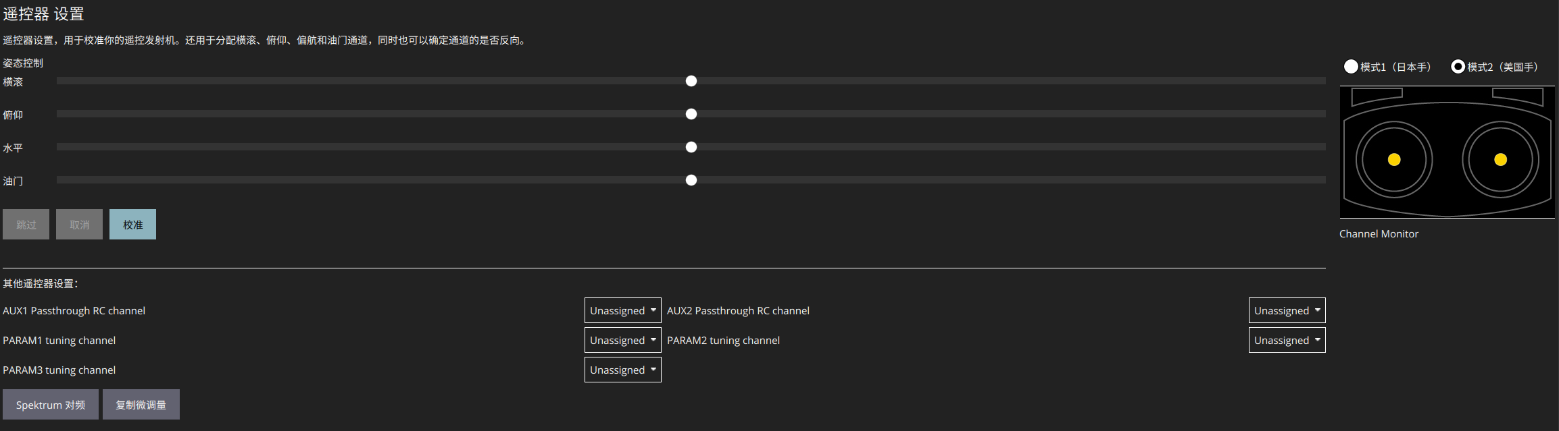Screen dimensions: 1559x431
Task: Click the 俯仰 slider handle
Action: coord(691,114)
